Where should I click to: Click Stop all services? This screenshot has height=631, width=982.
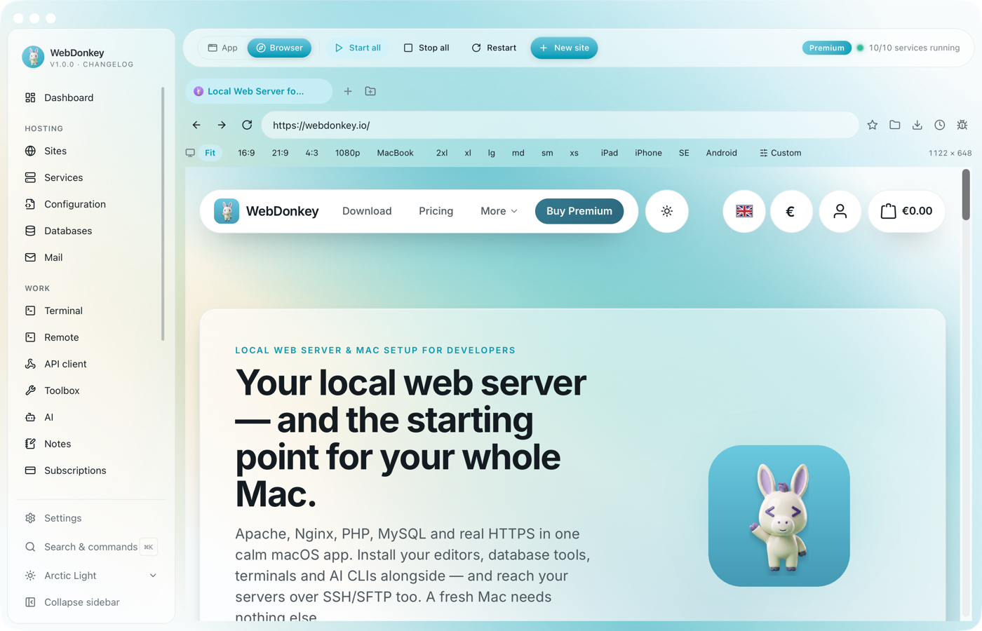point(426,48)
